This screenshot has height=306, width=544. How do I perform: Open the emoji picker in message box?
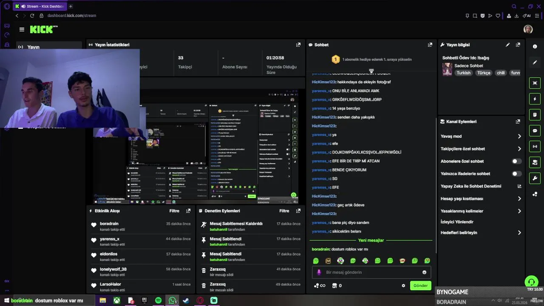[x=424, y=272]
